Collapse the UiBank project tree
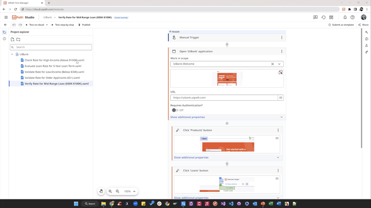 tap(12, 54)
